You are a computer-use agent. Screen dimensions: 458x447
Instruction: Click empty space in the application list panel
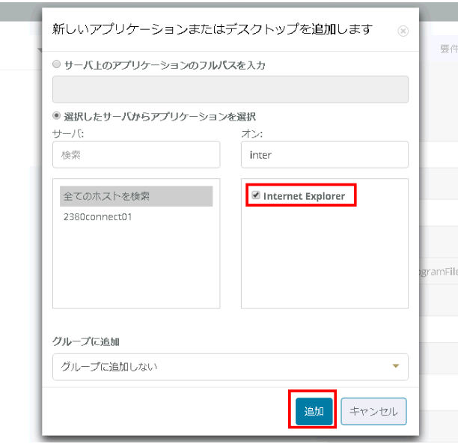(x=324, y=262)
